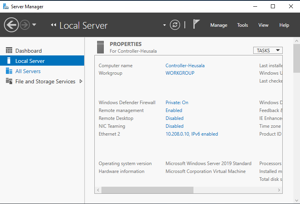This screenshot has width=300, height=204.
Task: Select Dashboard in the sidebar
Action: [42, 51]
